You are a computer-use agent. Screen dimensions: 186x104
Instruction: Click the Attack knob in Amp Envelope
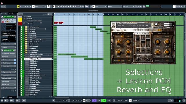click(158, 42)
